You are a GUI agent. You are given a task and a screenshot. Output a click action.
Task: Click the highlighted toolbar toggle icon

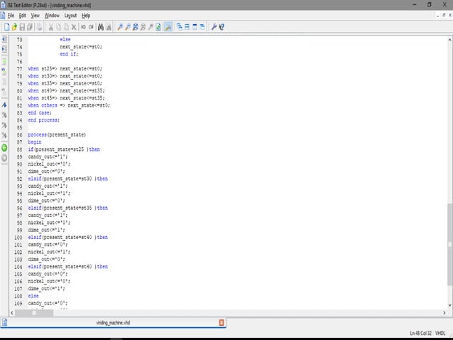point(168,26)
